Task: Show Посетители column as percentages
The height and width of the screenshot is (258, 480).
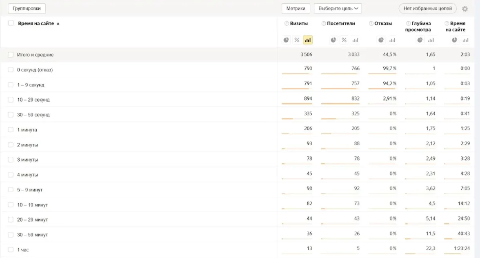Action: pyautogui.click(x=344, y=40)
